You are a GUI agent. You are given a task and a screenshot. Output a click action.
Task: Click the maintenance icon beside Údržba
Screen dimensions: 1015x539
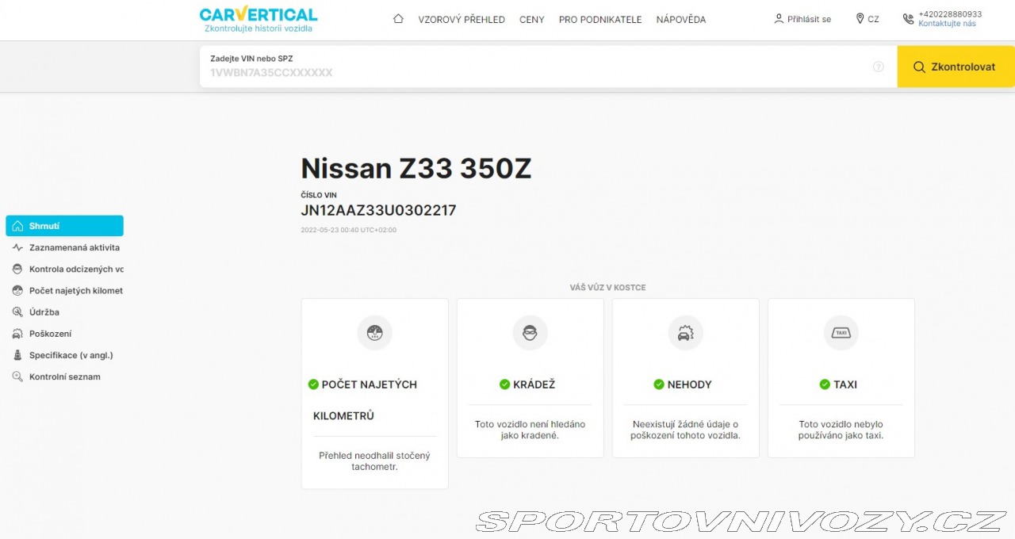pyautogui.click(x=17, y=312)
